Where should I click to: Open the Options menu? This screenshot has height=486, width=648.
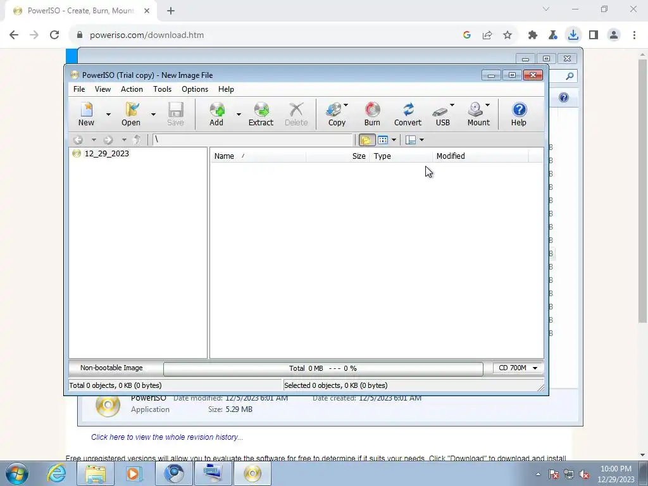pos(195,89)
